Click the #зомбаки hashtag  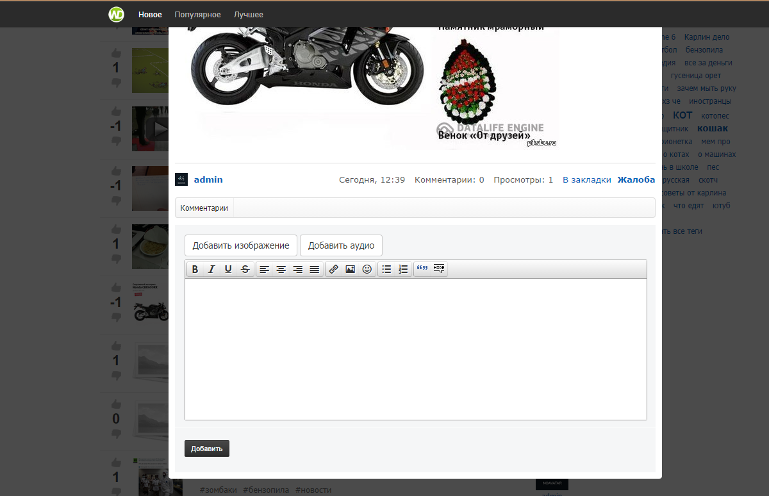[218, 490]
